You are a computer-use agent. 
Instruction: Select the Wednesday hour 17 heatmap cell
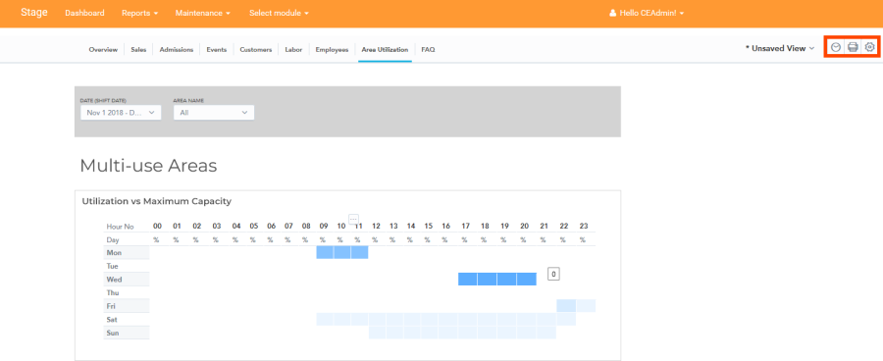[x=467, y=279]
